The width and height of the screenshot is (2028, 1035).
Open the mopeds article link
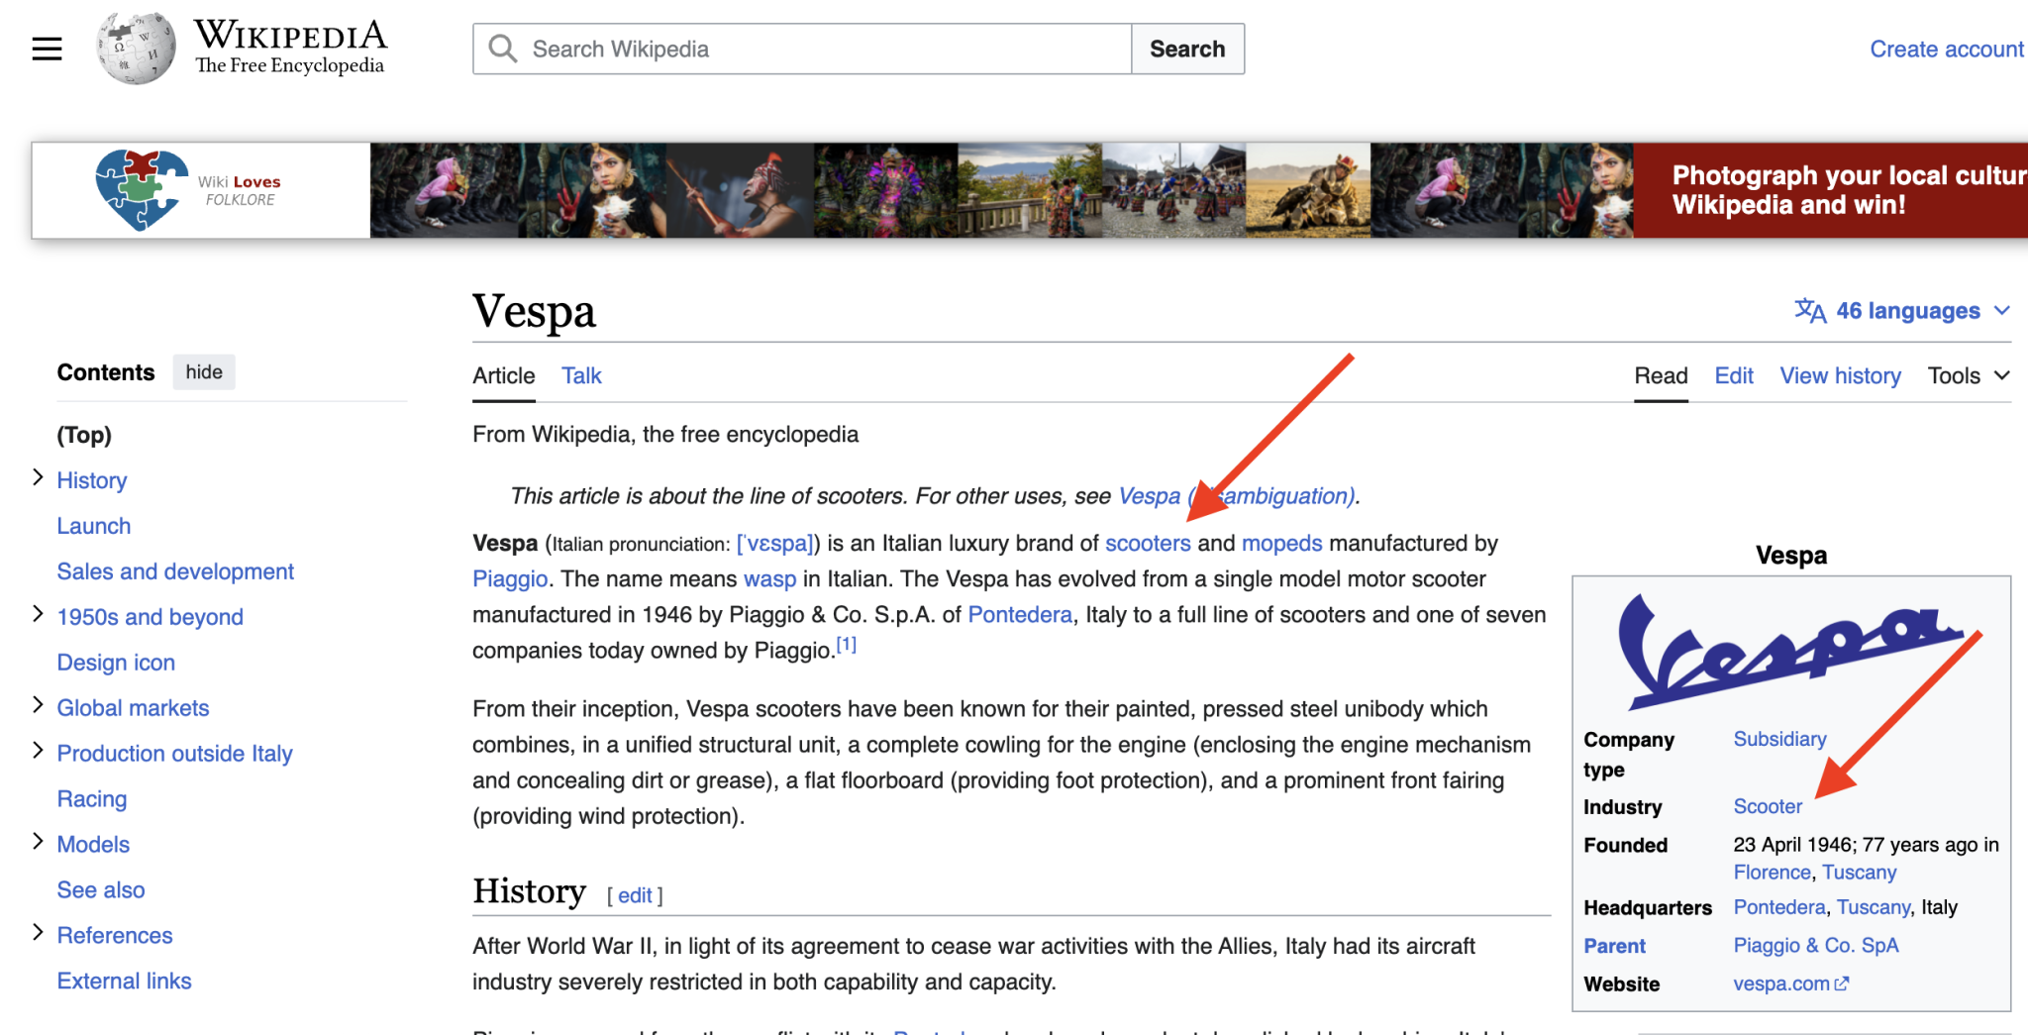pos(1281,544)
